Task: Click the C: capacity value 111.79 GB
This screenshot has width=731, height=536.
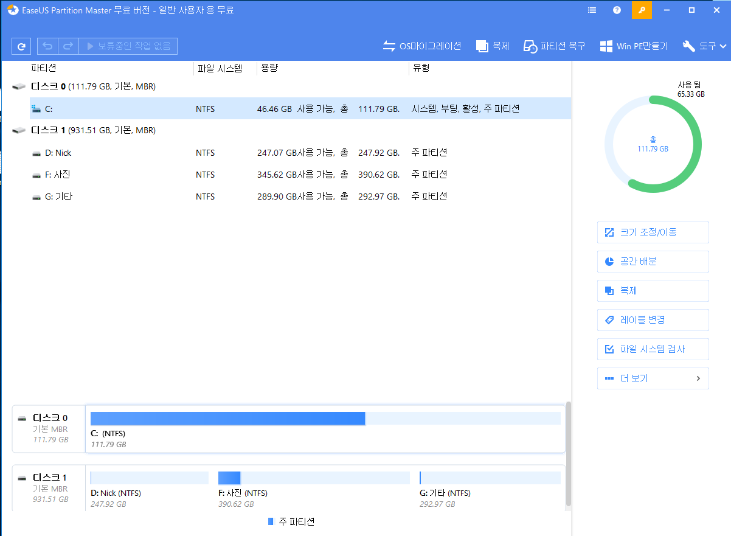Action: [379, 109]
